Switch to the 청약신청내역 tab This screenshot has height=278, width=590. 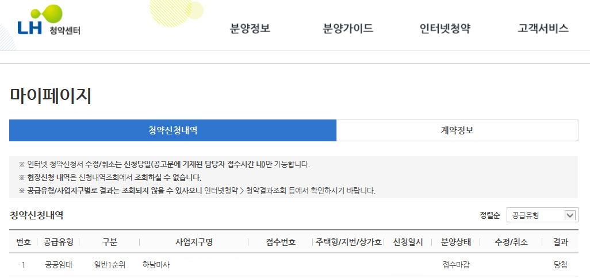tap(173, 130)
